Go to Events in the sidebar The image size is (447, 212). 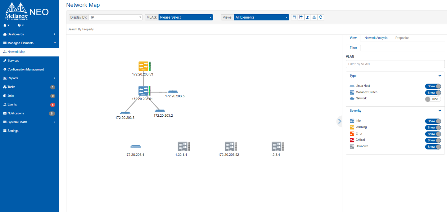(12, 105)
